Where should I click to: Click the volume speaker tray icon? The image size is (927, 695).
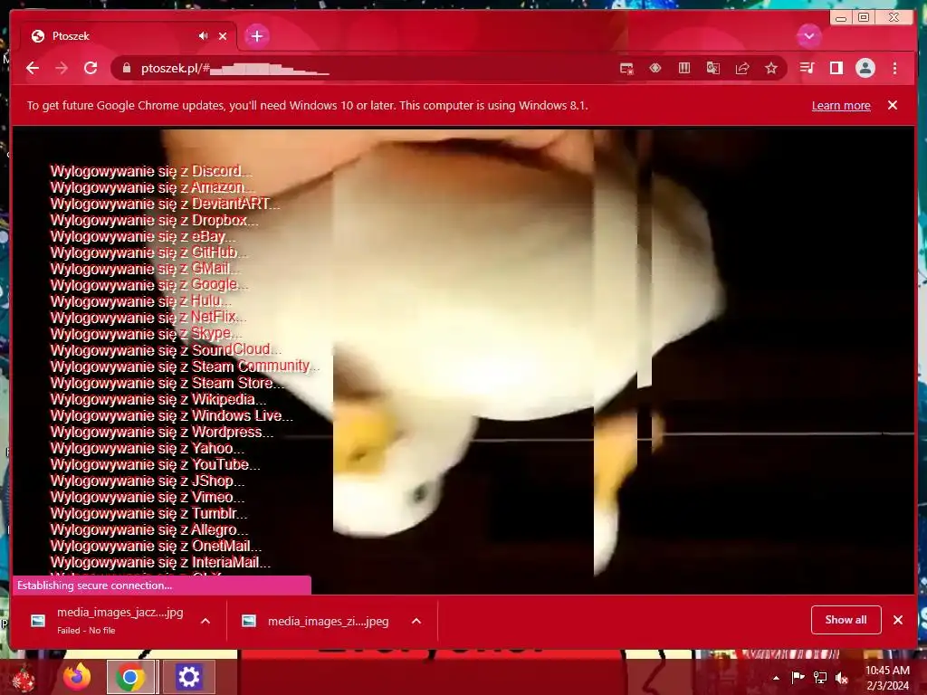tap(842, 678)
